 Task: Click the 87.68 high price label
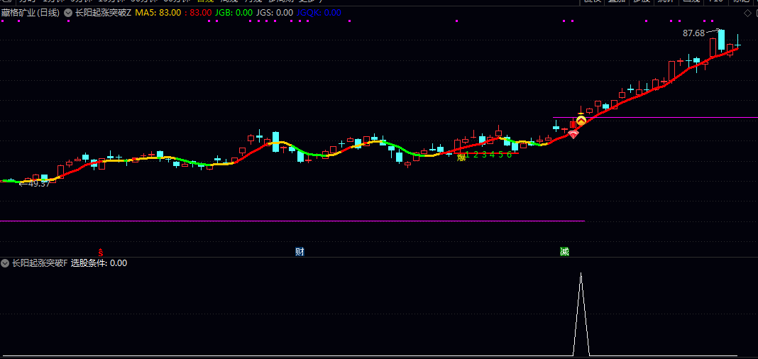coord(693,33)
